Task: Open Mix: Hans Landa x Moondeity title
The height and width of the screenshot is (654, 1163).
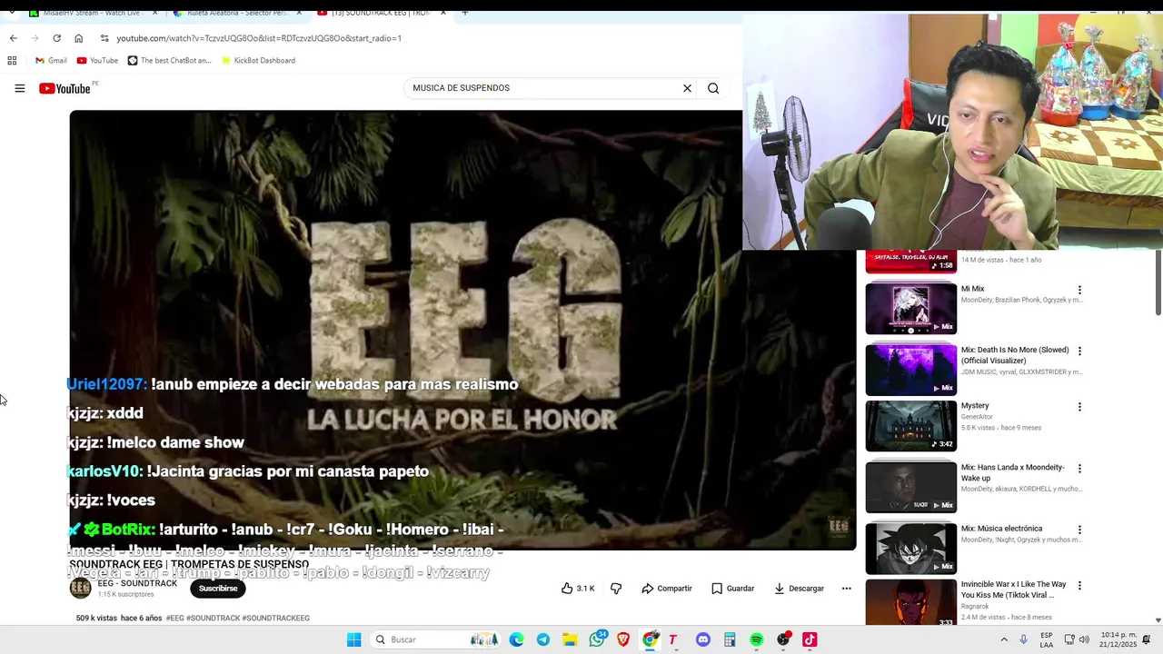Action: tap(1013, 472)
